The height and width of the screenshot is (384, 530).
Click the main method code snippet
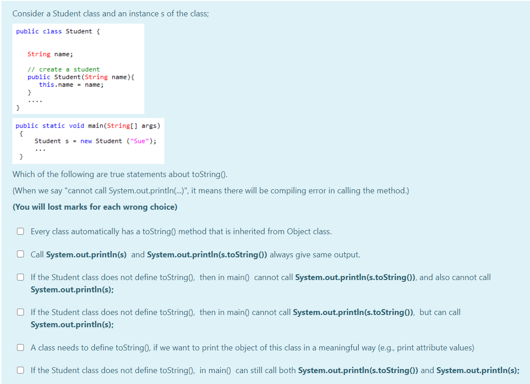[x=88, y=141]
